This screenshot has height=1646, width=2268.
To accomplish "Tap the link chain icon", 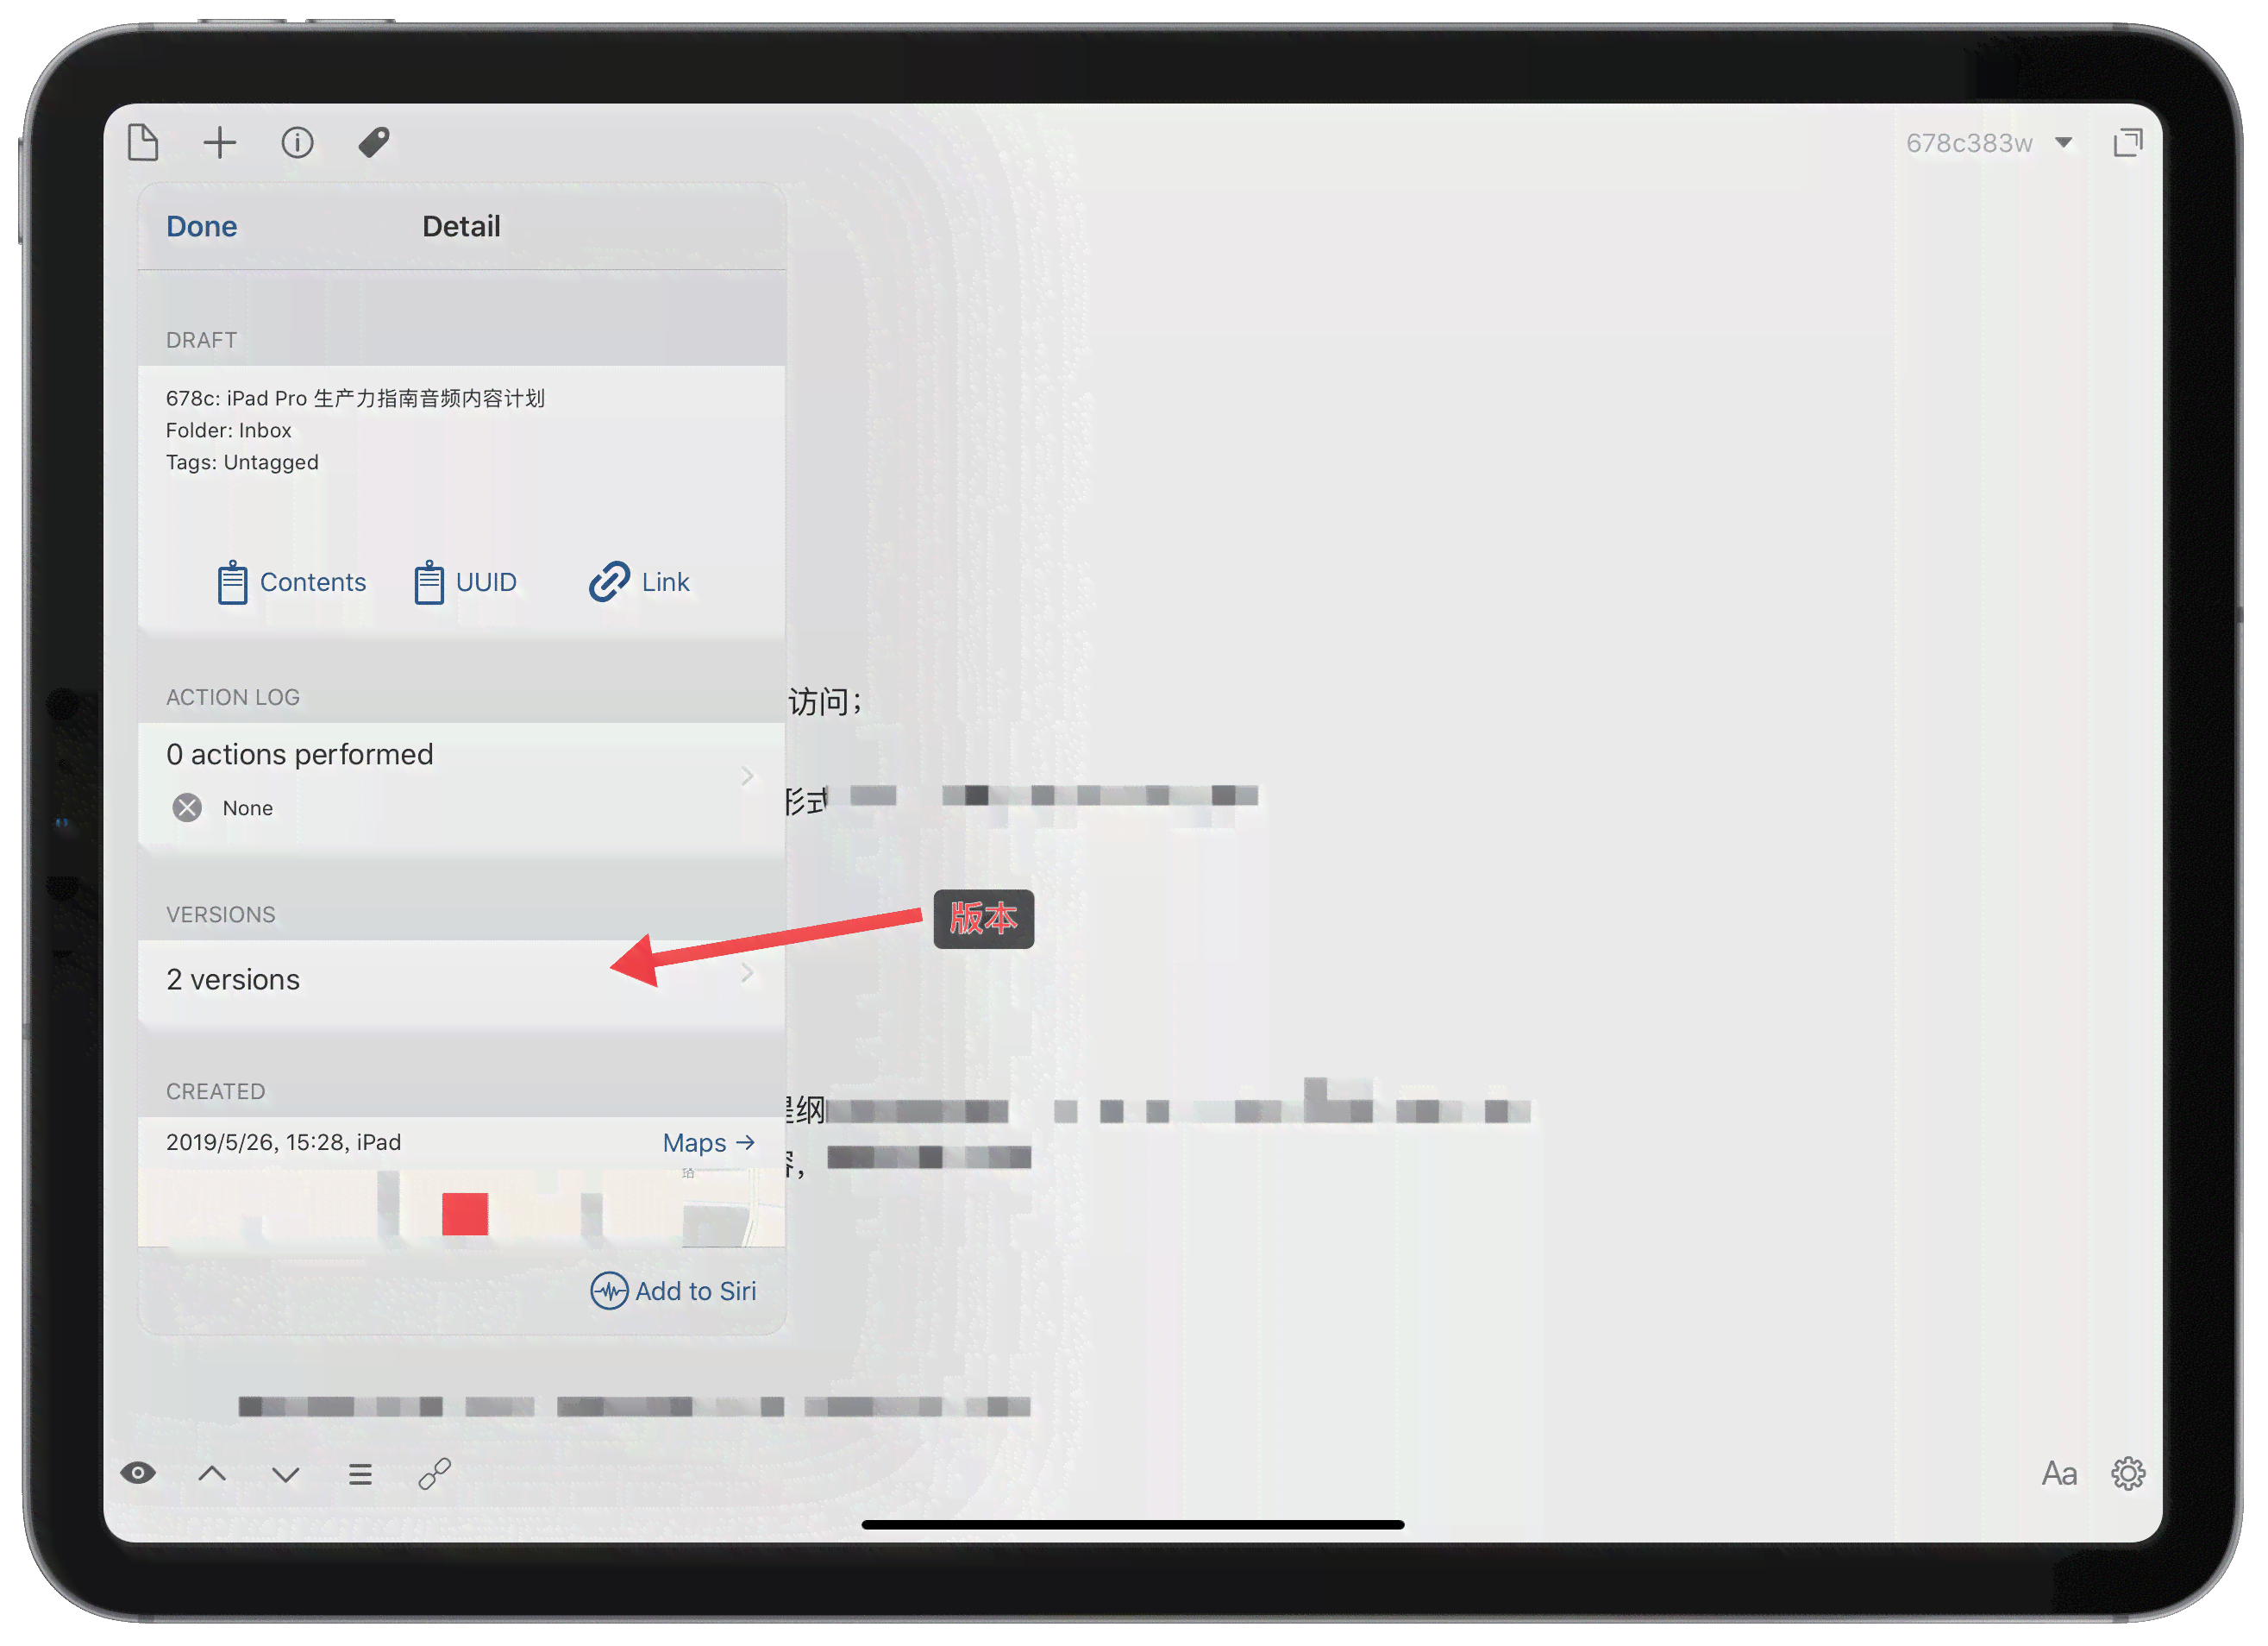I will click(x=436, y=1473).
